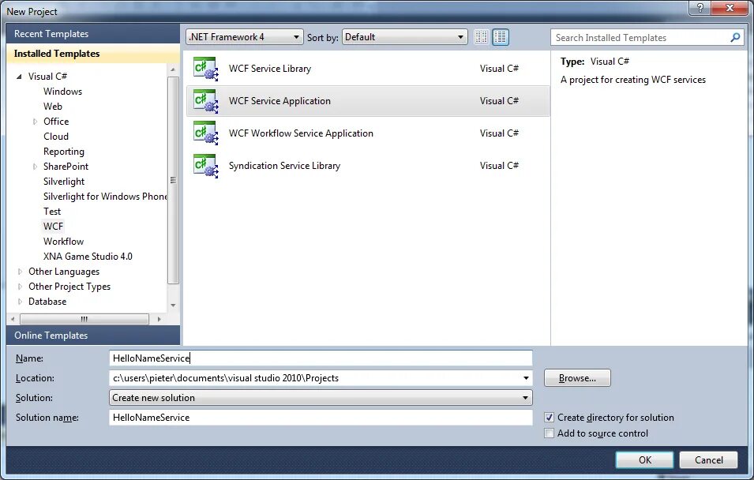Viewport: 754px width, 480px height.
Task: Select the Syndication Service Library text
Action: click(284, 166)
